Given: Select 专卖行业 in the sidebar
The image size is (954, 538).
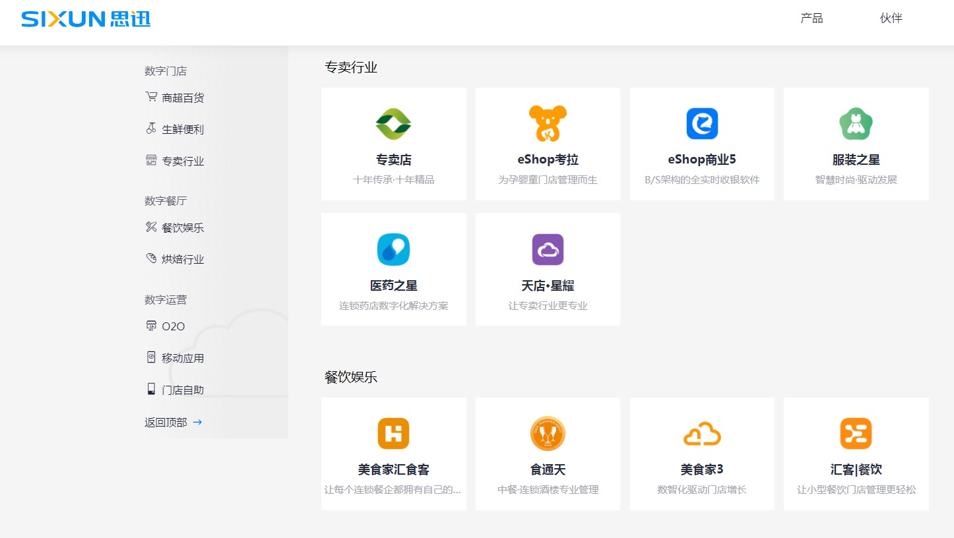Looking at the screenshot, I should point(183,161).
